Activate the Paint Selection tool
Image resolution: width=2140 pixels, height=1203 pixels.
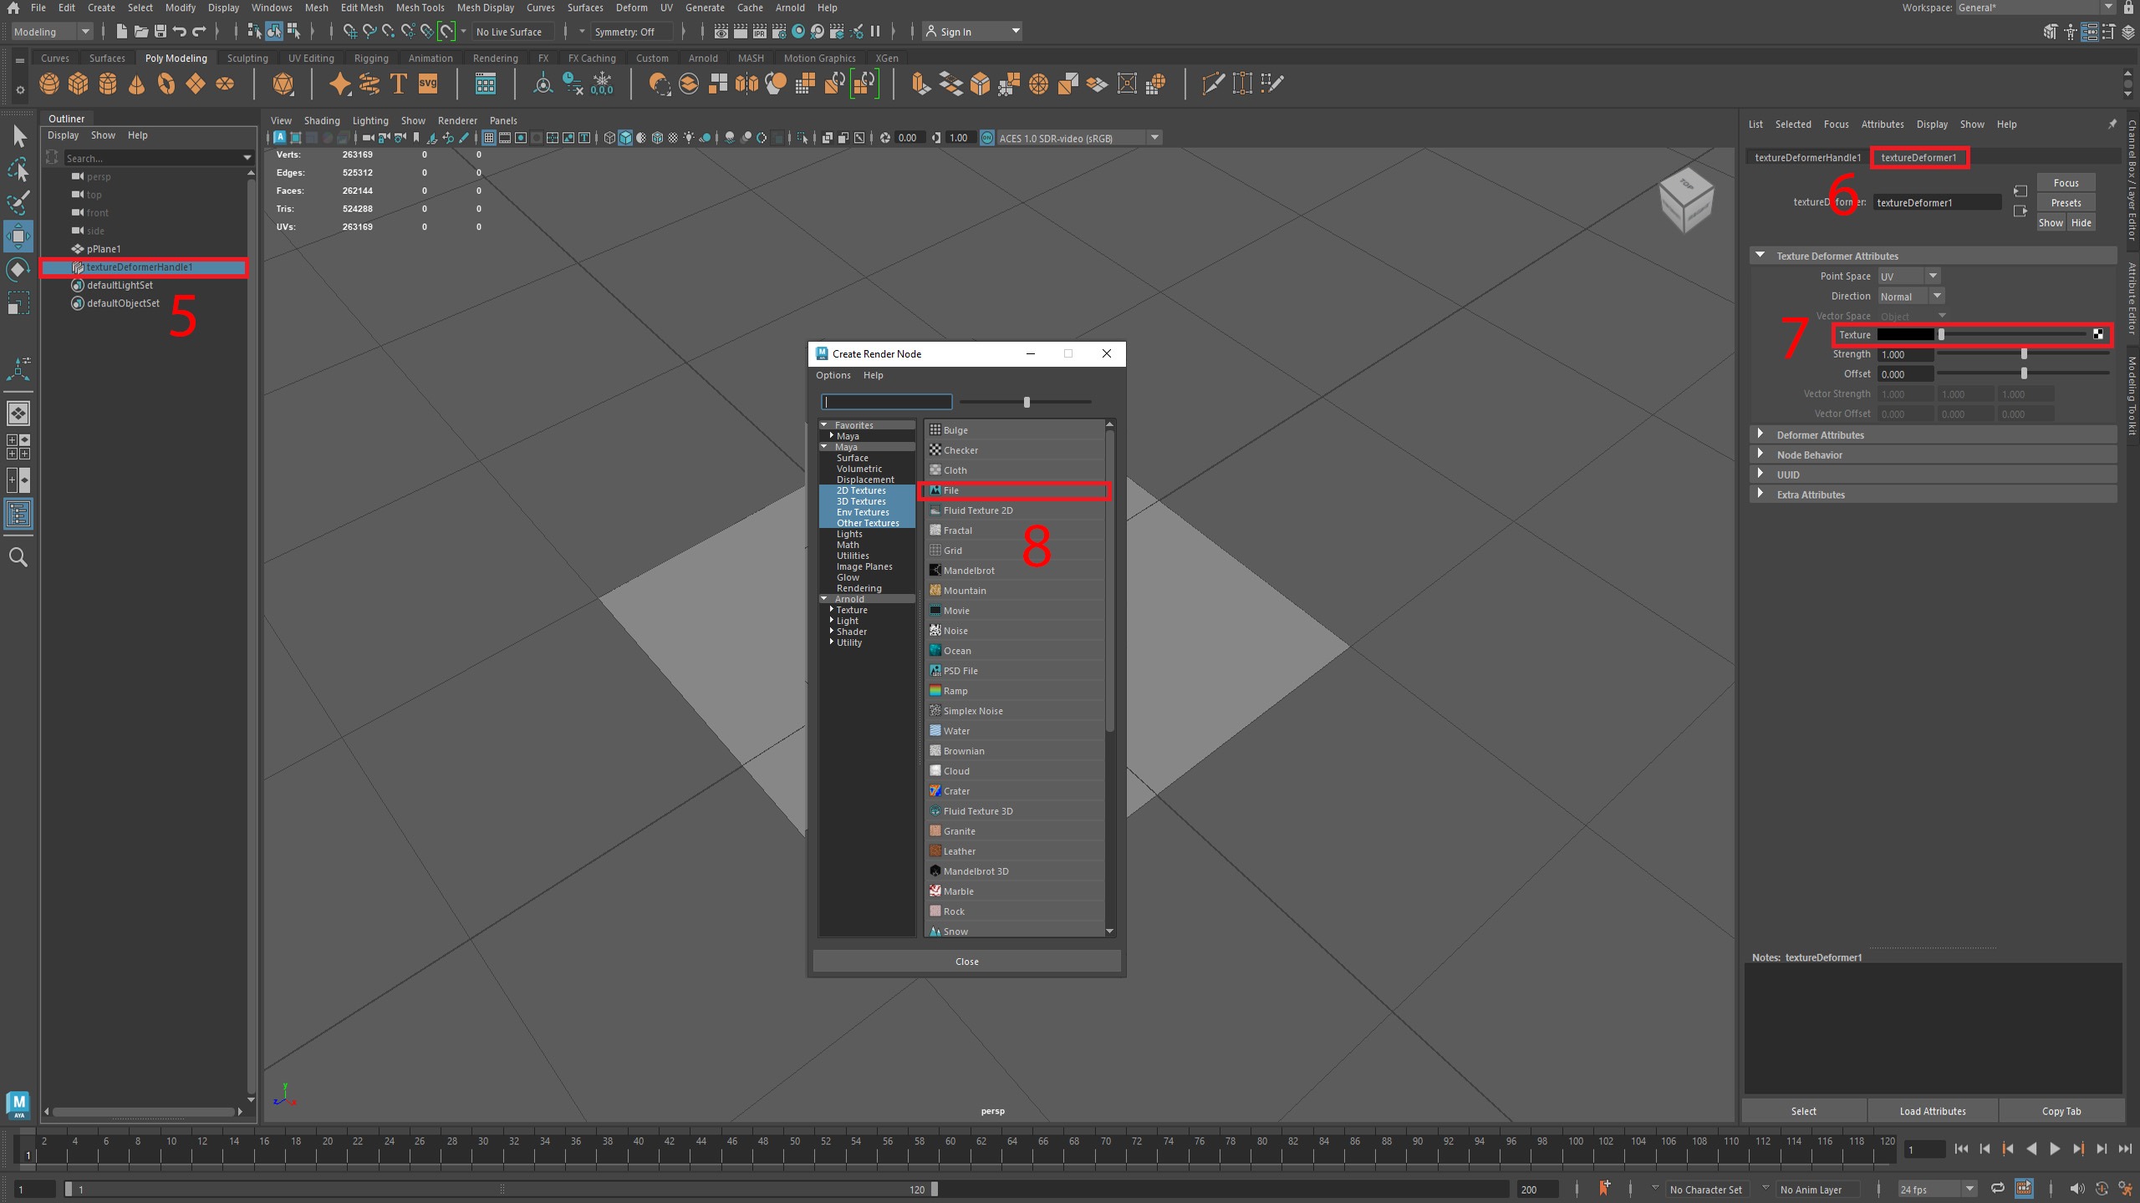(18, 203)
